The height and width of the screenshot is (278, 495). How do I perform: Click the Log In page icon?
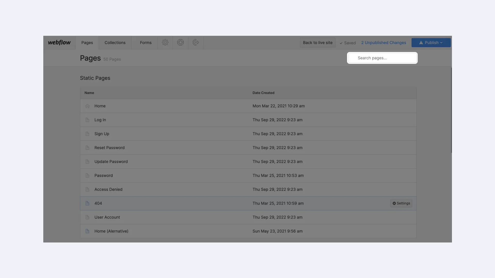pos(87,120)
